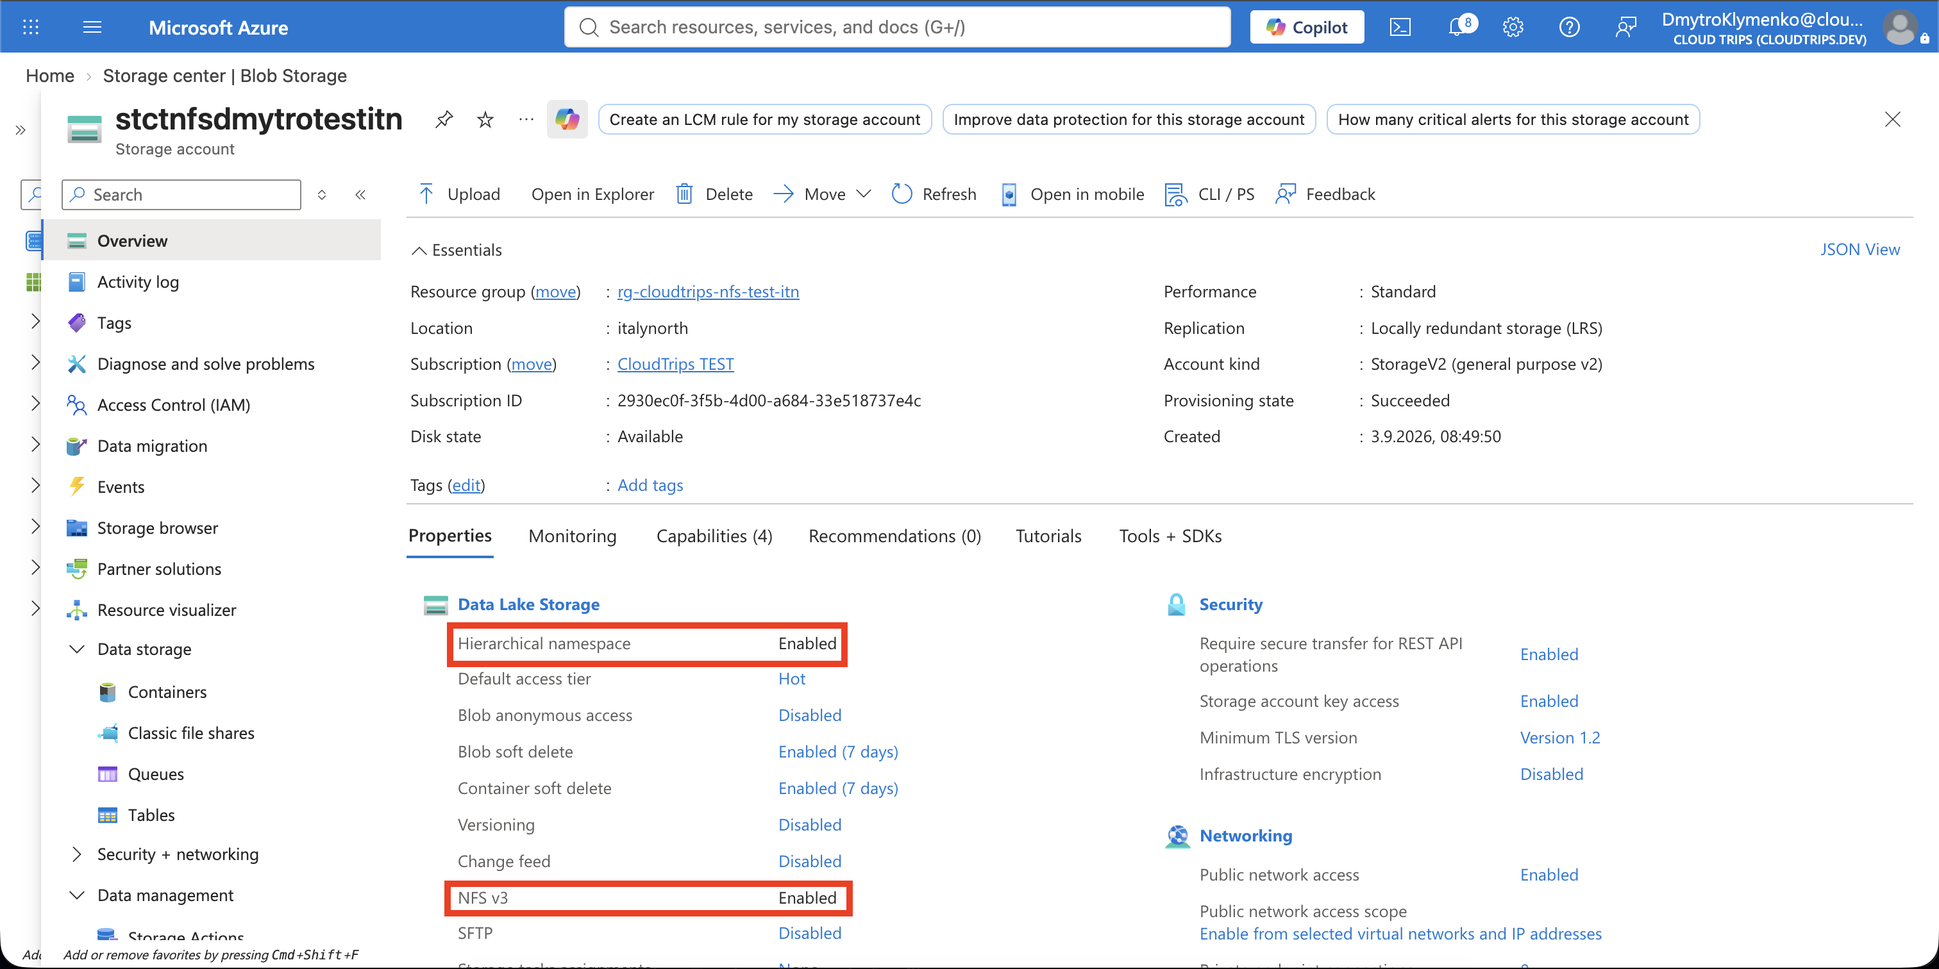Launch Copilot from the top bar
The image size is (1939, 969).
pyautogui.click(x=1306, y=27)
